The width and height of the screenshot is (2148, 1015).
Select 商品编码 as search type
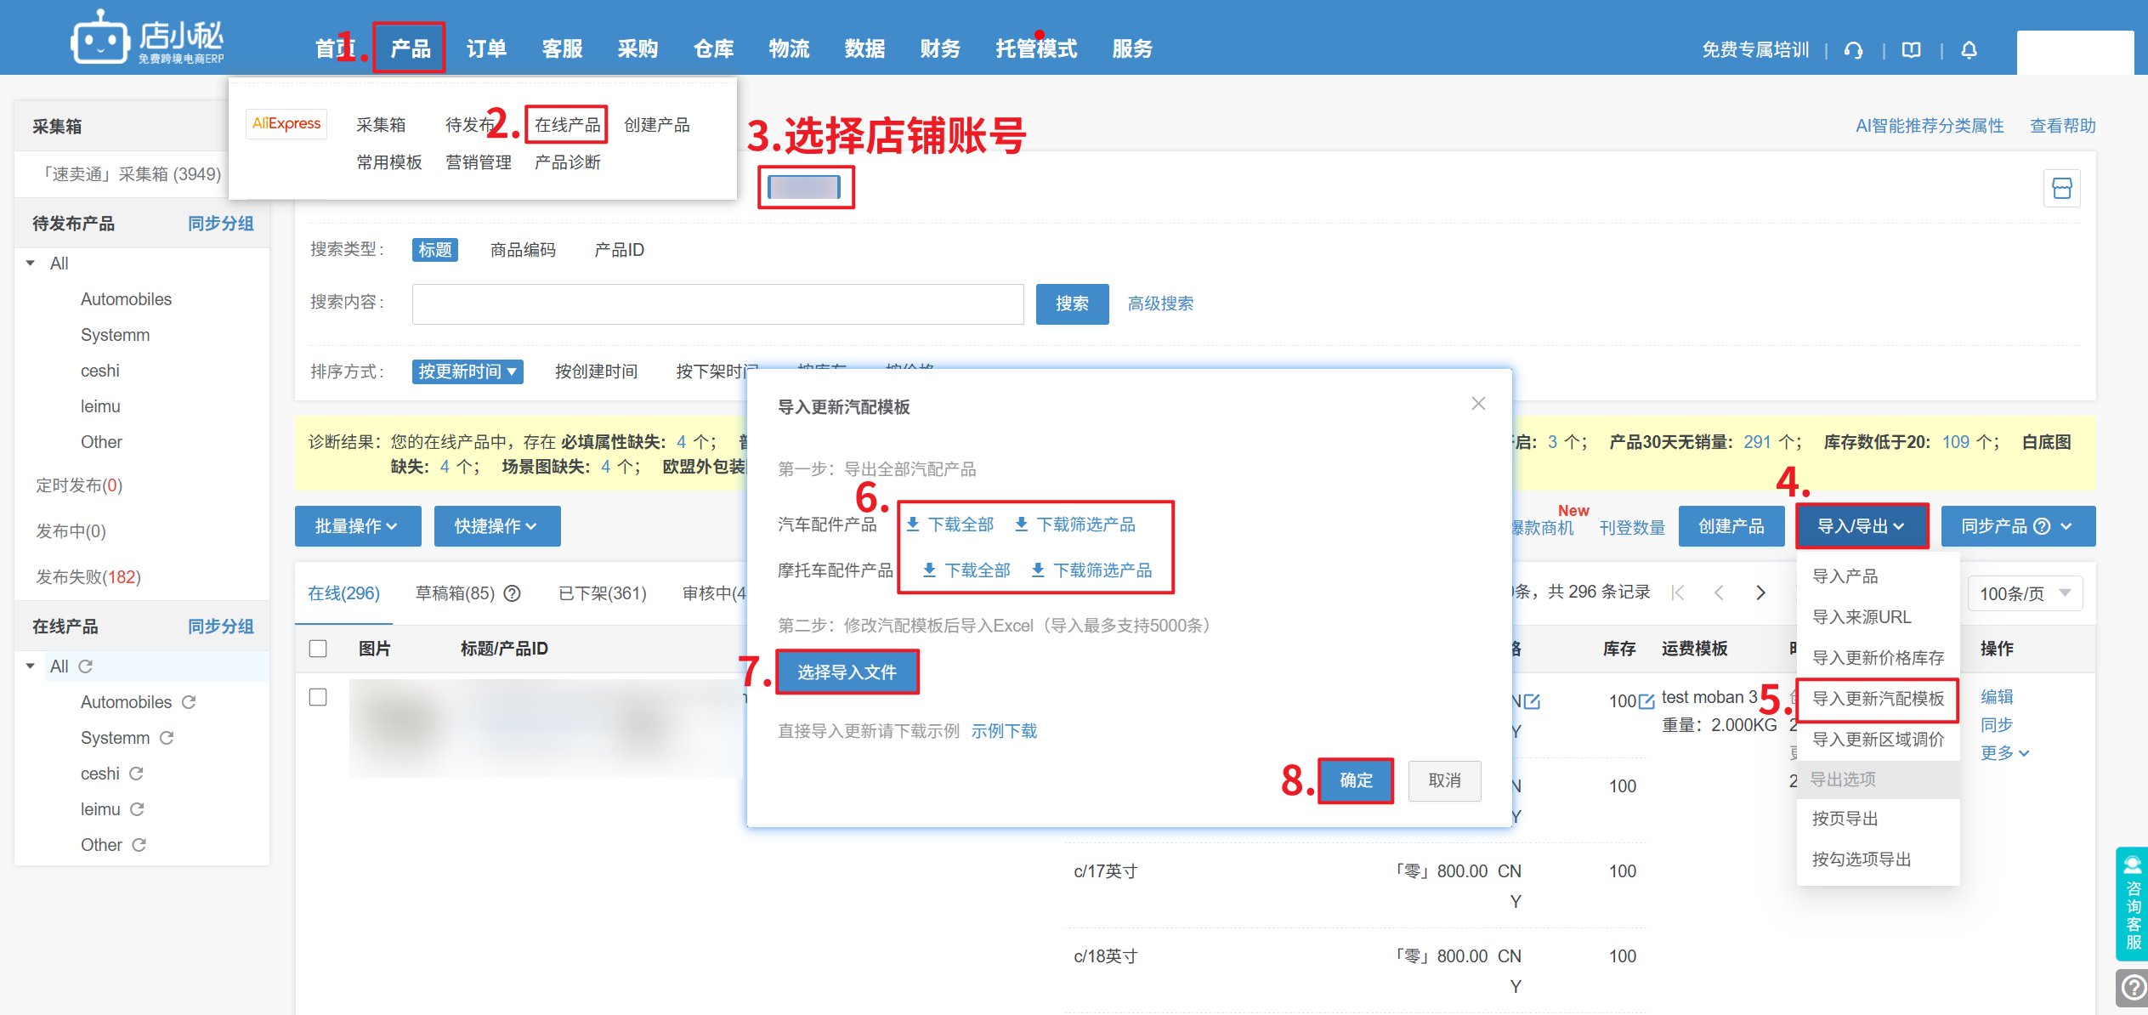523,250
